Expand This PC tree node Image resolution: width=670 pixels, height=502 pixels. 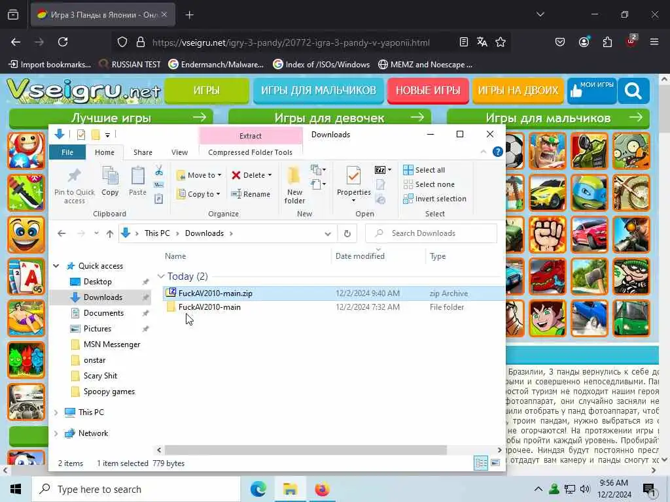tap(56, 412)
